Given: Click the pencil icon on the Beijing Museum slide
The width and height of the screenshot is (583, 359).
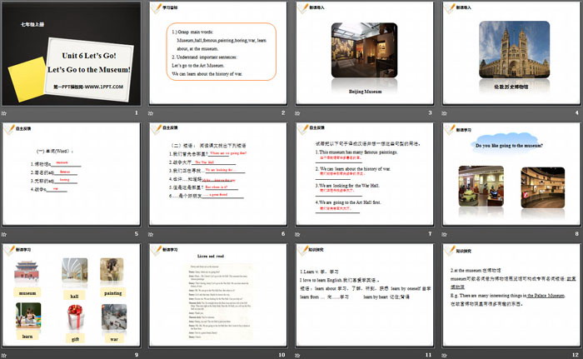Looking at the screenshot, I should coord(303,7).
